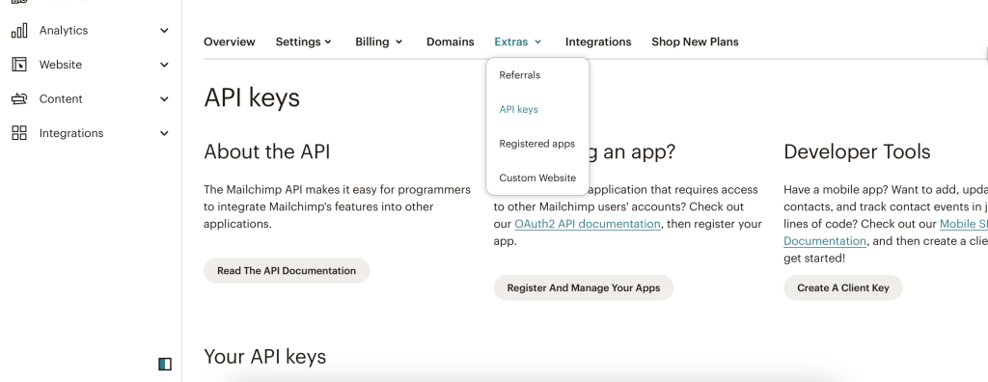Click the Analytics bar chart icon

[19, 30]
